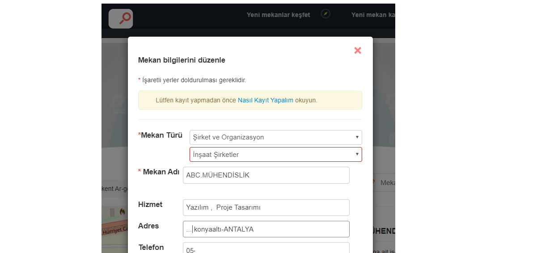
Task: Open the Şirket ve Organizasyon dropdown
Action: pos(275,137)
